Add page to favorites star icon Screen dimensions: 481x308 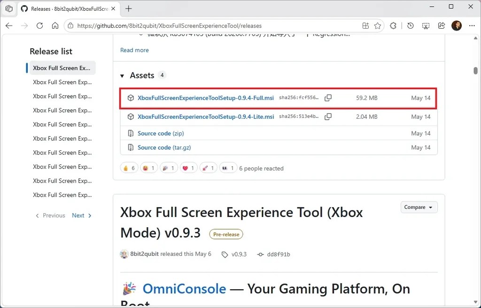tap(378, 26)
